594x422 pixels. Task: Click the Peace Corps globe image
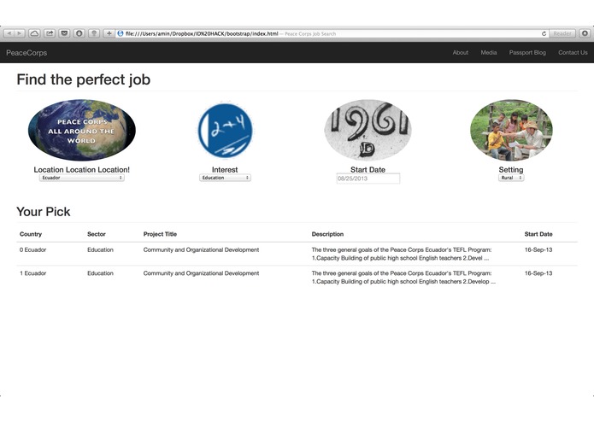point(82,130)
